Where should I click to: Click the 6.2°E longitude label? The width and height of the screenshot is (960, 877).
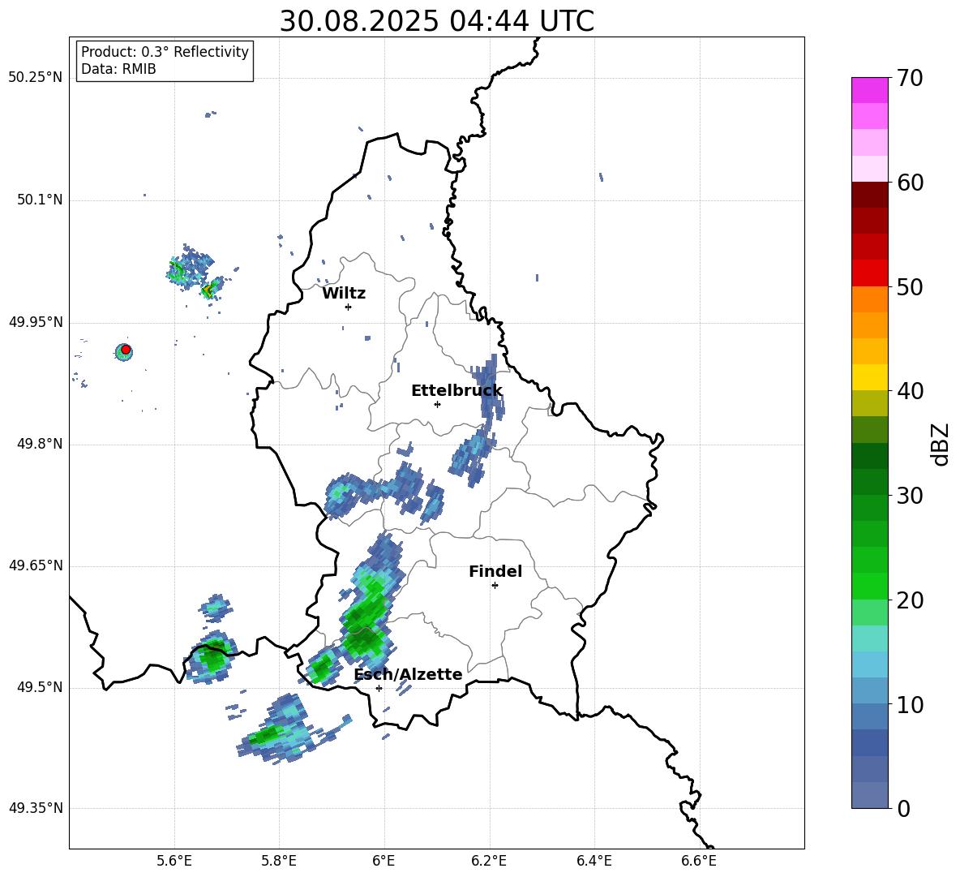click(489, 861)
